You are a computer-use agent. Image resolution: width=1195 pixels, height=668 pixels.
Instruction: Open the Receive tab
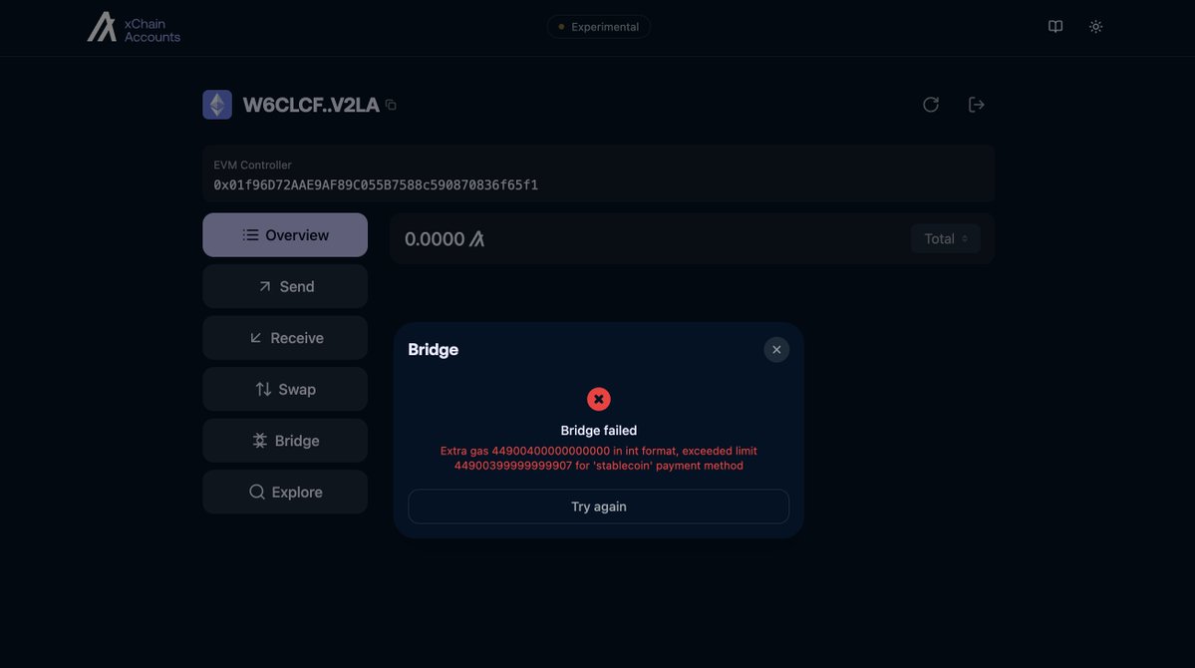coord(285,338)
